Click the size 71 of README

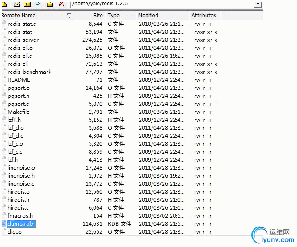click(x=99, y=80)
